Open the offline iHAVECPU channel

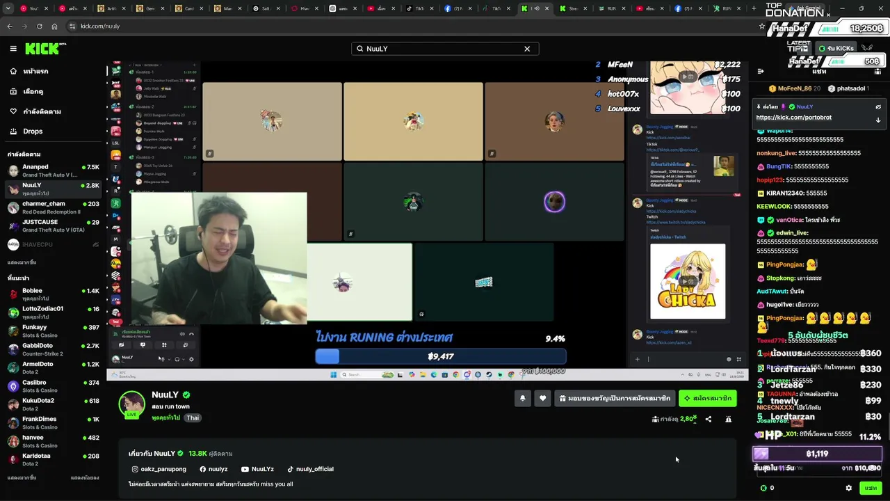coord(53,244)
